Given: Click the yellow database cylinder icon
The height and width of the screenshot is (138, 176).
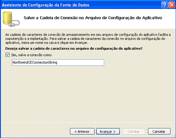Looking at the screenshot, I should (7, 17).
